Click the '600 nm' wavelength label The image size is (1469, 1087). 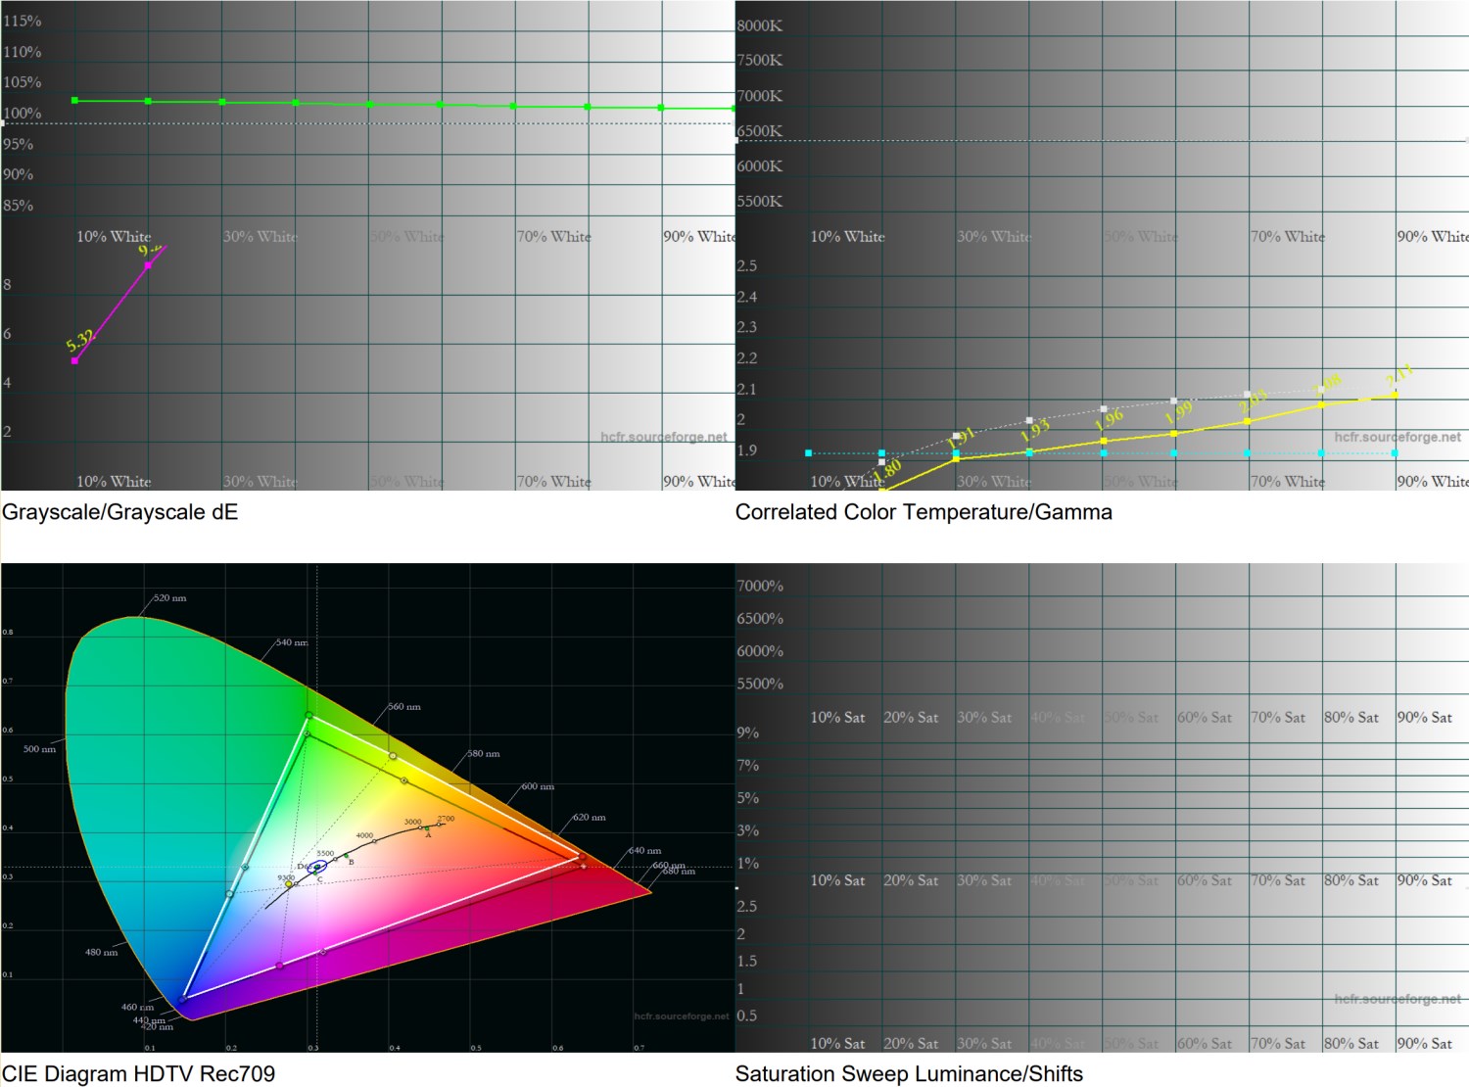click(538, 786)
